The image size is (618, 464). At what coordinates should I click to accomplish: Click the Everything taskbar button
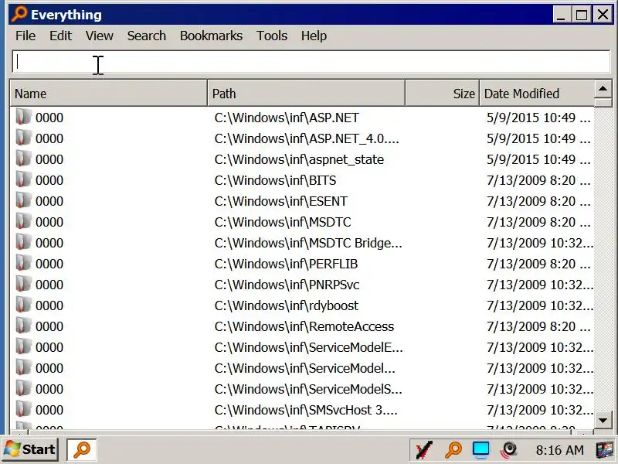pos(82,449)
